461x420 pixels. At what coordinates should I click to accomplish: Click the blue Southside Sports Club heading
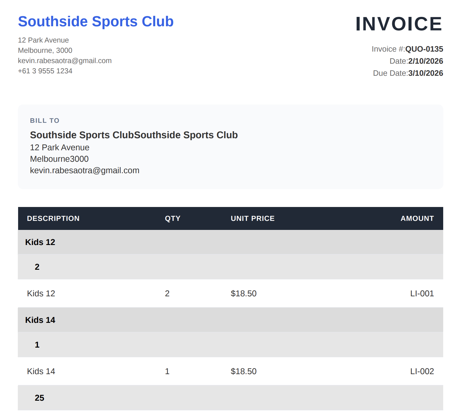pos(96,22)
